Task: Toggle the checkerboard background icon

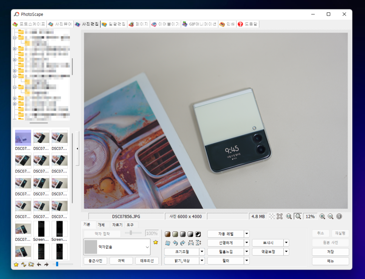Action: 272,216
